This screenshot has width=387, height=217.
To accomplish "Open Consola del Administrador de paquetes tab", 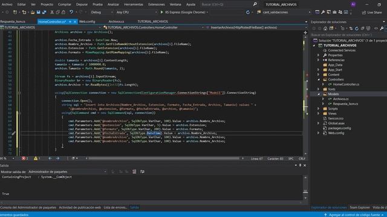I will pos(28,207).
